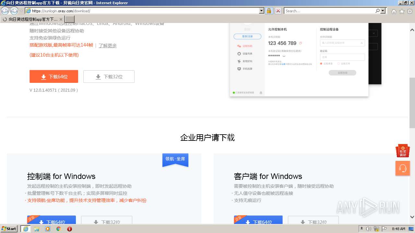Click the orange 下载64位 button
This screenshot has height=233, width=415.
click(54, 77)
